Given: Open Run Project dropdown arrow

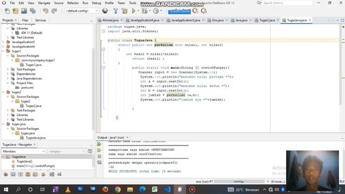Looking at the screenshot, I should [x=139, y=11].
